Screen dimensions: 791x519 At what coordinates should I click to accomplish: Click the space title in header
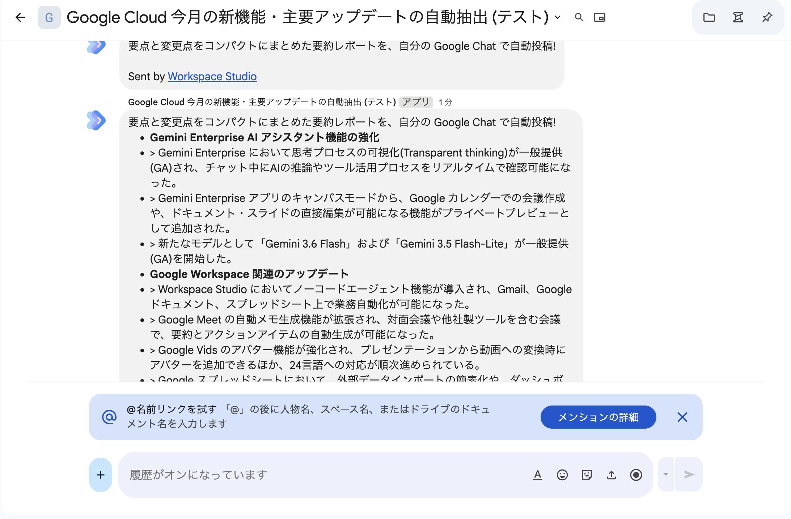click(x=308, y=17)
